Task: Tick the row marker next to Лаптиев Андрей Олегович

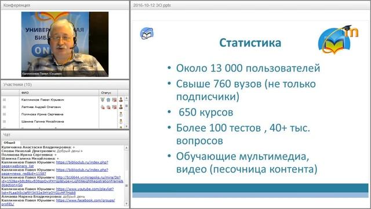Action: pyautogui.click(x=4, y=107)
